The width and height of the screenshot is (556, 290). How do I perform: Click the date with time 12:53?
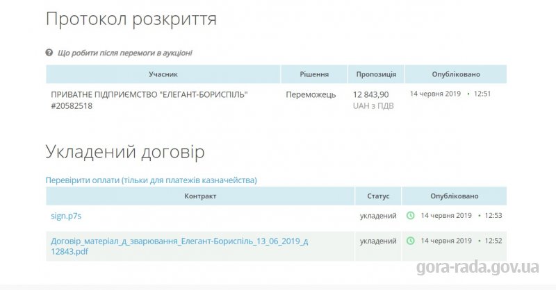pos(461,215)
